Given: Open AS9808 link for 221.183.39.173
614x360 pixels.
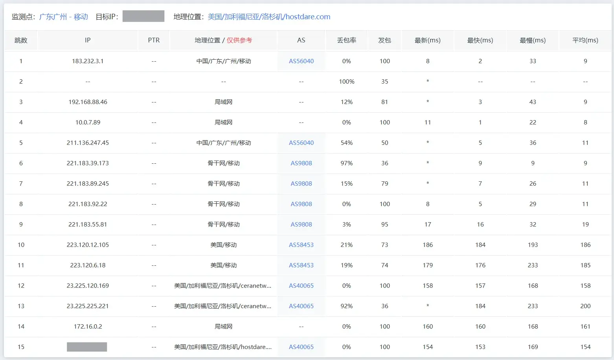Looking at the screenshot, I should [301, 163].
